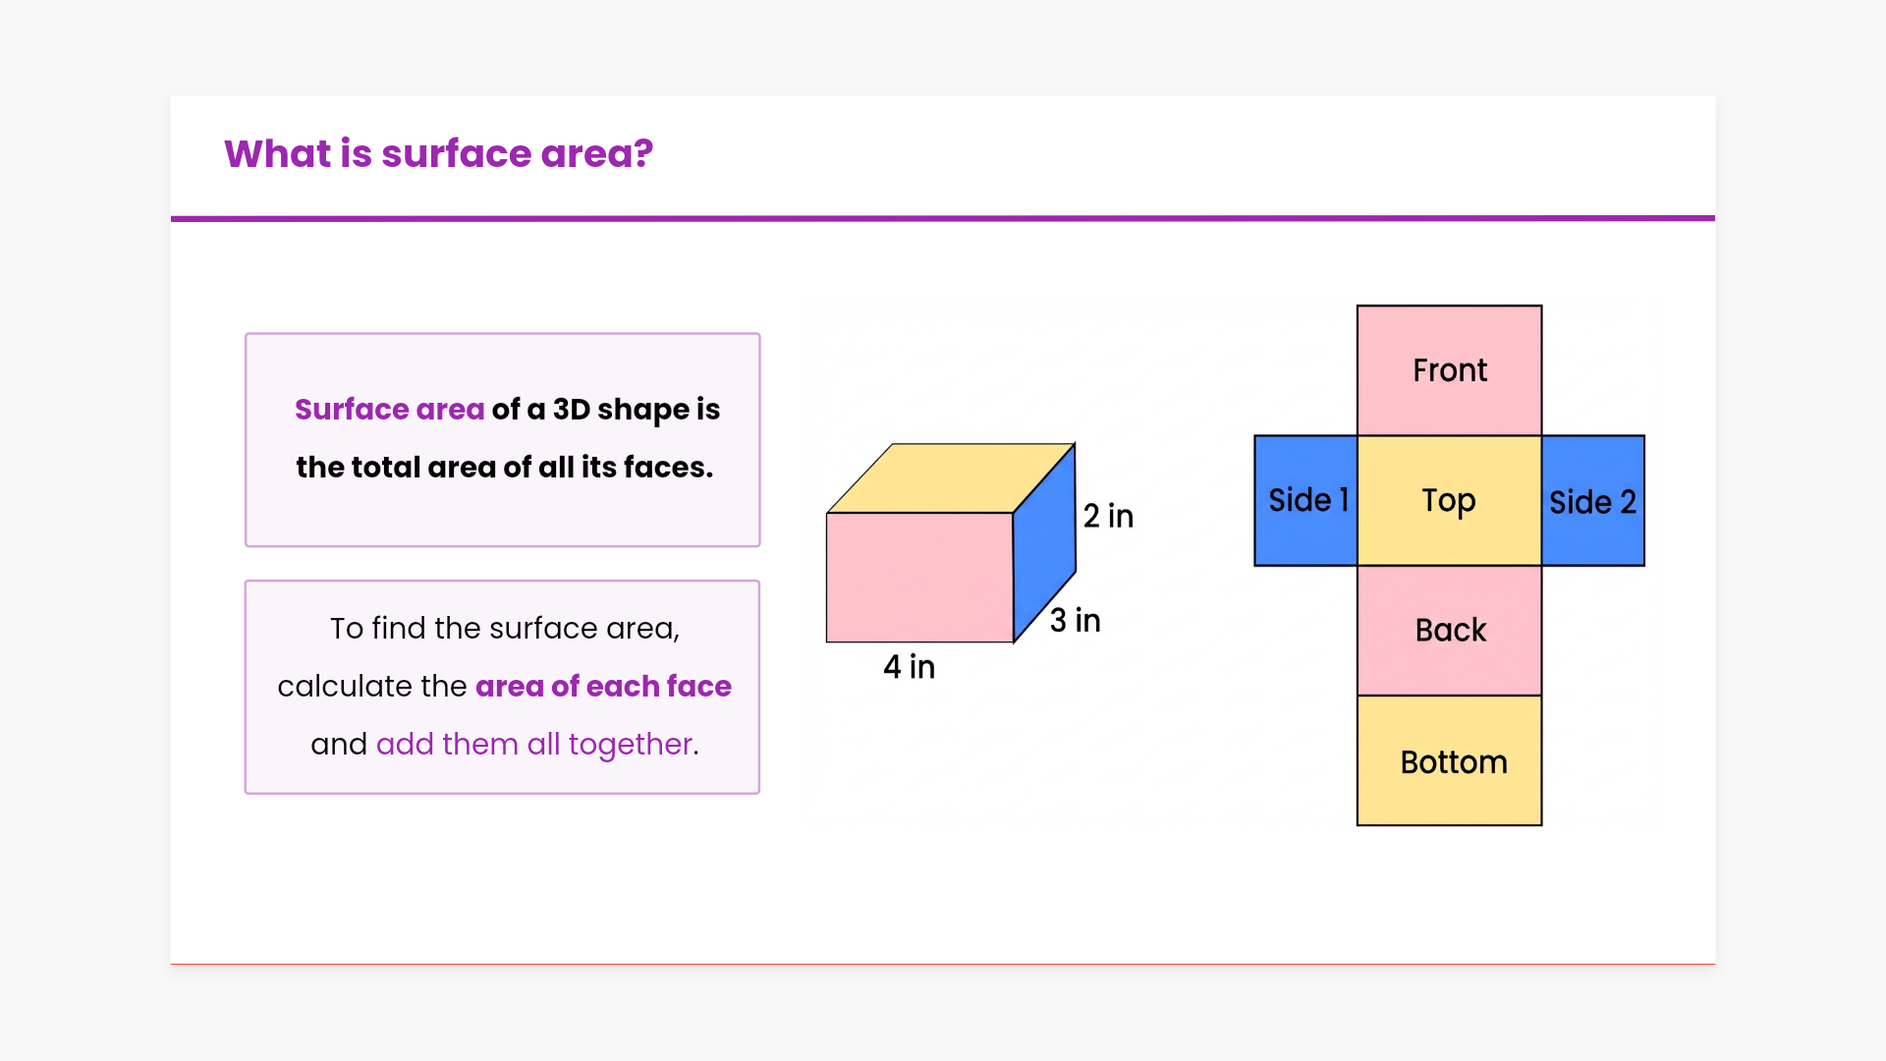Click the yellow "Top" face of the net
This screenshot has width=1886, height=1061.
point(1449,500)
